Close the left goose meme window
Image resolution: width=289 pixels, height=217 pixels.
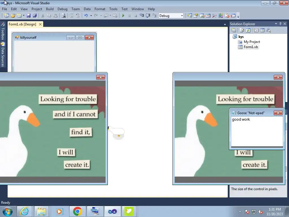pyautogui.click(x=101, y=77)
